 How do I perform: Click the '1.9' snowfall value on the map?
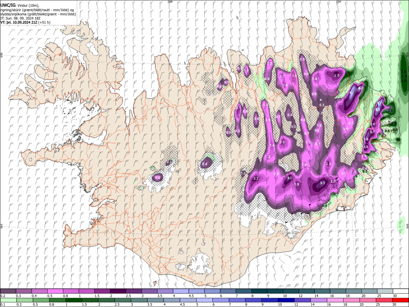[297, 184]
